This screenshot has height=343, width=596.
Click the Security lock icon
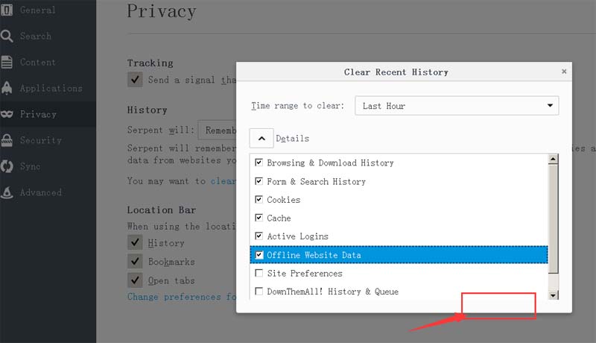click(x=7, y=140)
